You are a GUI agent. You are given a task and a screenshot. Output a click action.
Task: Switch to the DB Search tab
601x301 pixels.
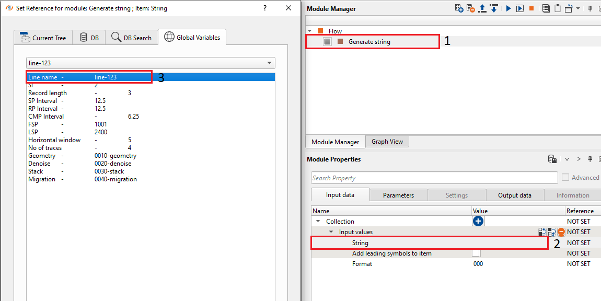[x=131, y=38]
